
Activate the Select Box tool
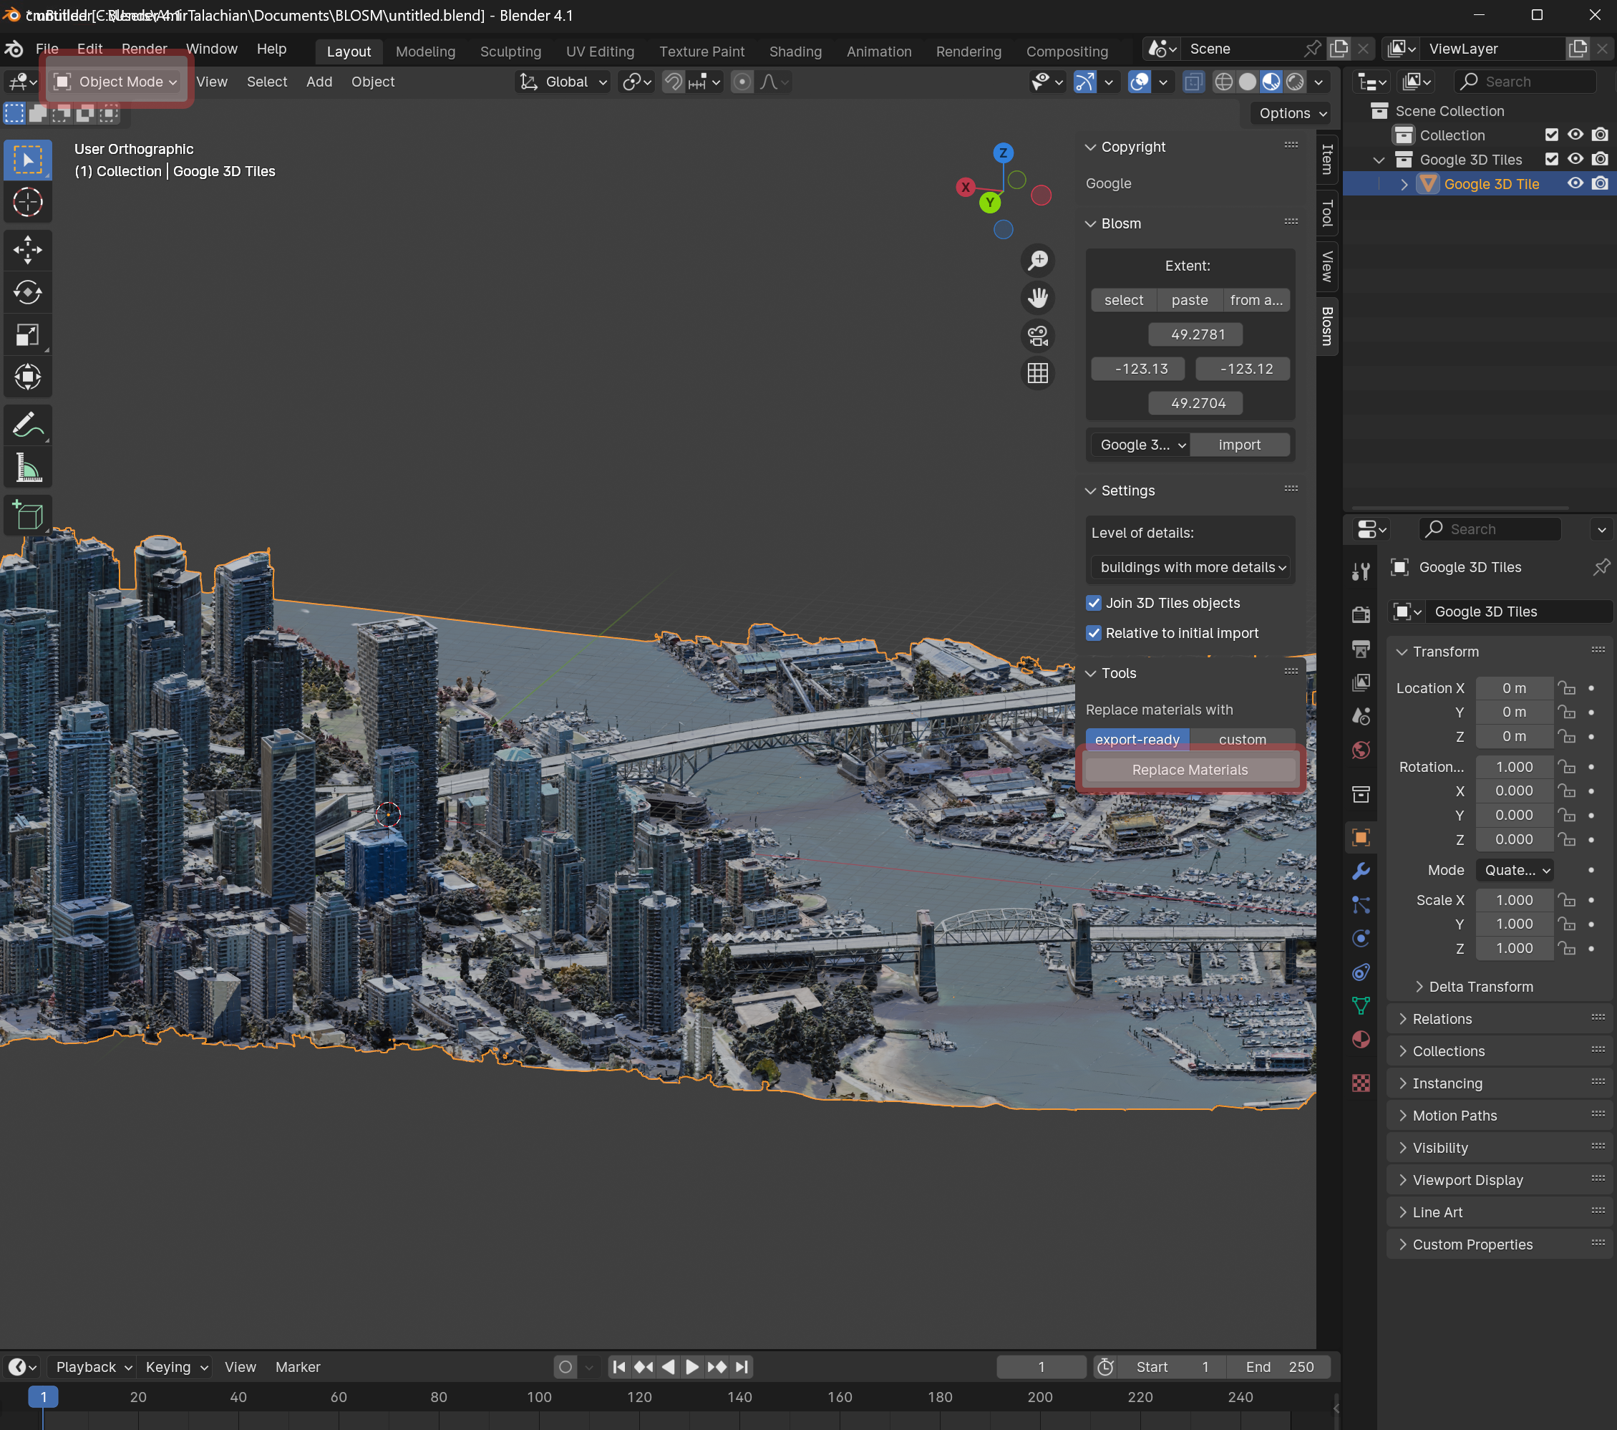28,160
